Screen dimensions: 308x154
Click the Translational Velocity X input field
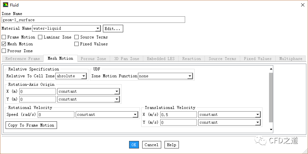(x=179, y=115)
